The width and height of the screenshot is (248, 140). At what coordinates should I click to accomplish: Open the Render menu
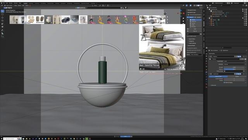[x=10, y=3]
